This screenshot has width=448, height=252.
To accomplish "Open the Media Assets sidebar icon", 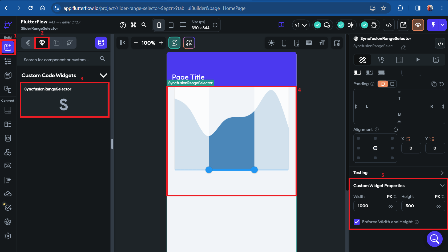I will [8, 166].
